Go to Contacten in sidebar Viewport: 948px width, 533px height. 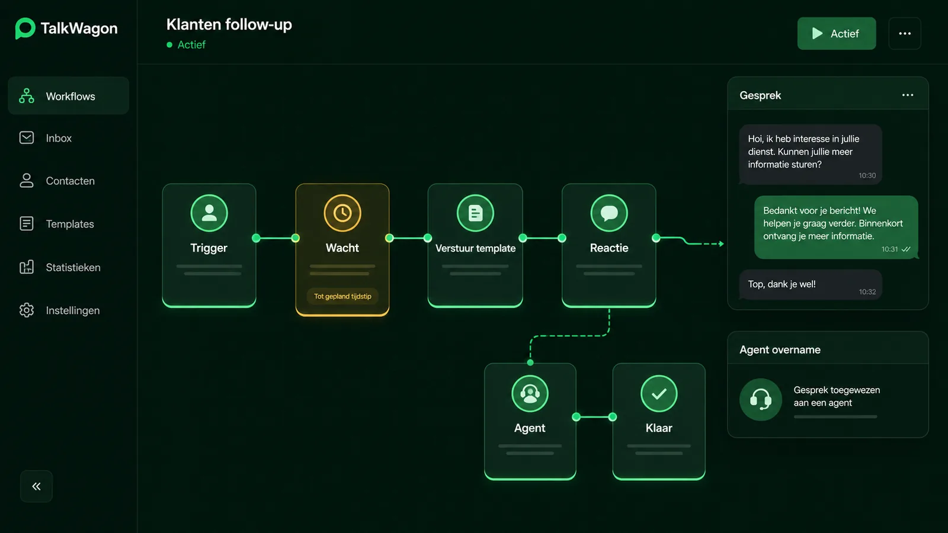(68, 181)
